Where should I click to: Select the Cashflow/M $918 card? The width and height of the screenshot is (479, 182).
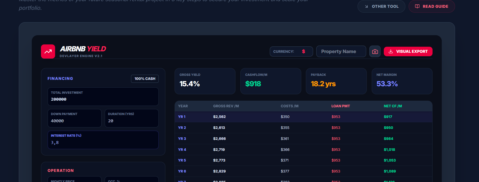[271, 81]
